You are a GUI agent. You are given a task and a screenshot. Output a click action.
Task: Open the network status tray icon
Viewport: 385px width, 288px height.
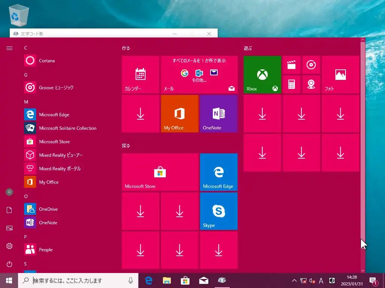303,280
